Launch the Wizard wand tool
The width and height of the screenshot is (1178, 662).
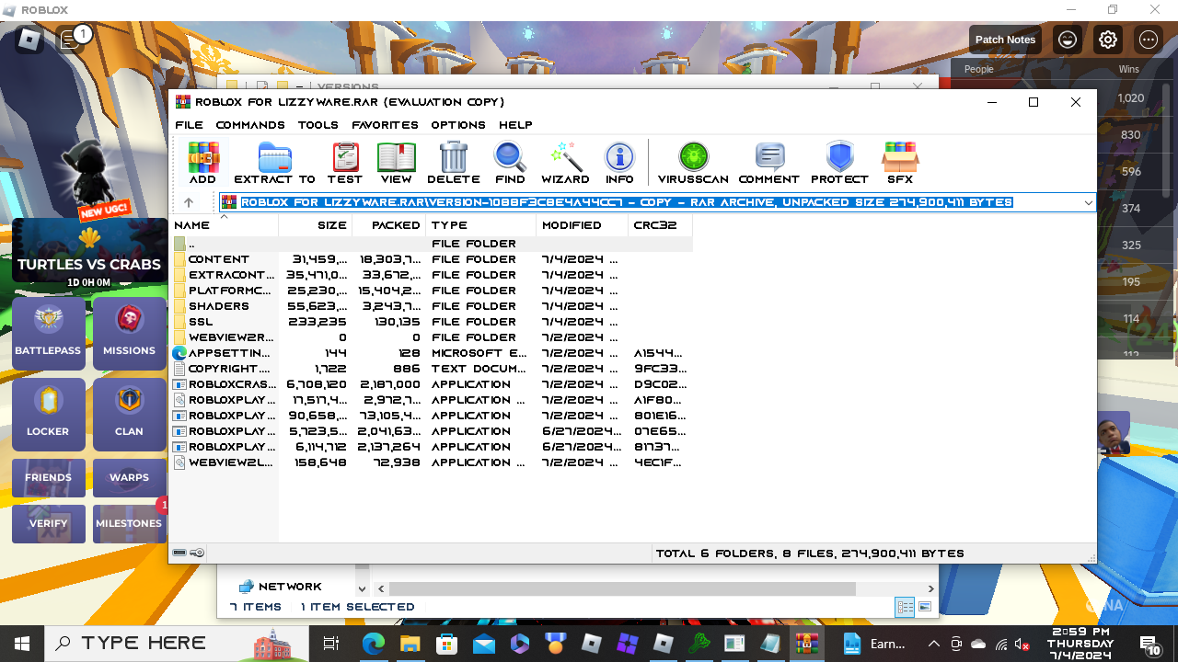(x=565, y=163)
